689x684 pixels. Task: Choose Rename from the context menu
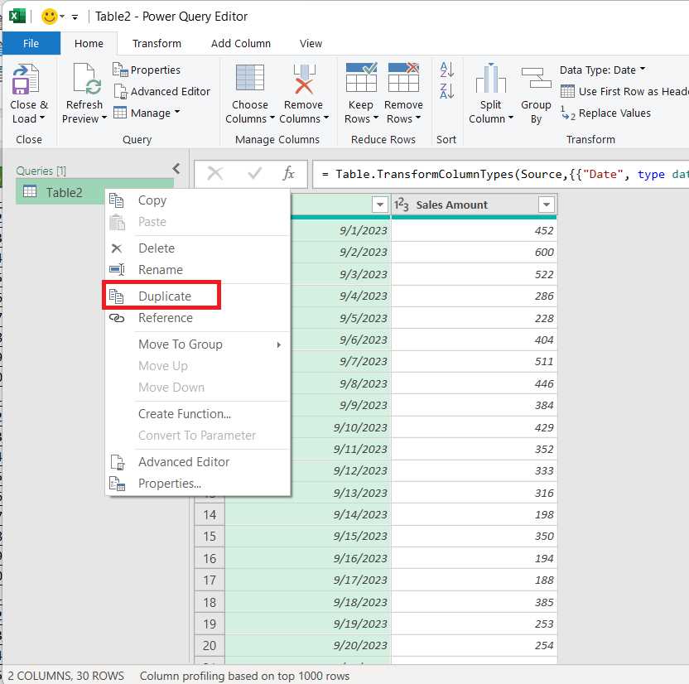coord(197,270)
